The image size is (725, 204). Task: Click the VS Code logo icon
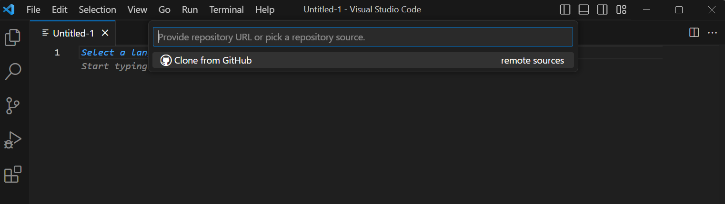[9, 9]
